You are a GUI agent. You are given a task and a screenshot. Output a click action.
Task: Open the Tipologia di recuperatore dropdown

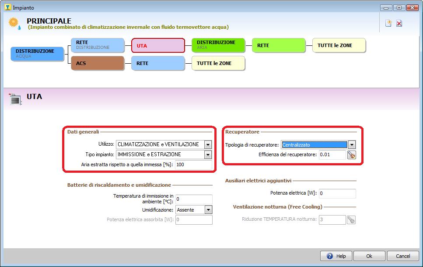tap(352, 145)
